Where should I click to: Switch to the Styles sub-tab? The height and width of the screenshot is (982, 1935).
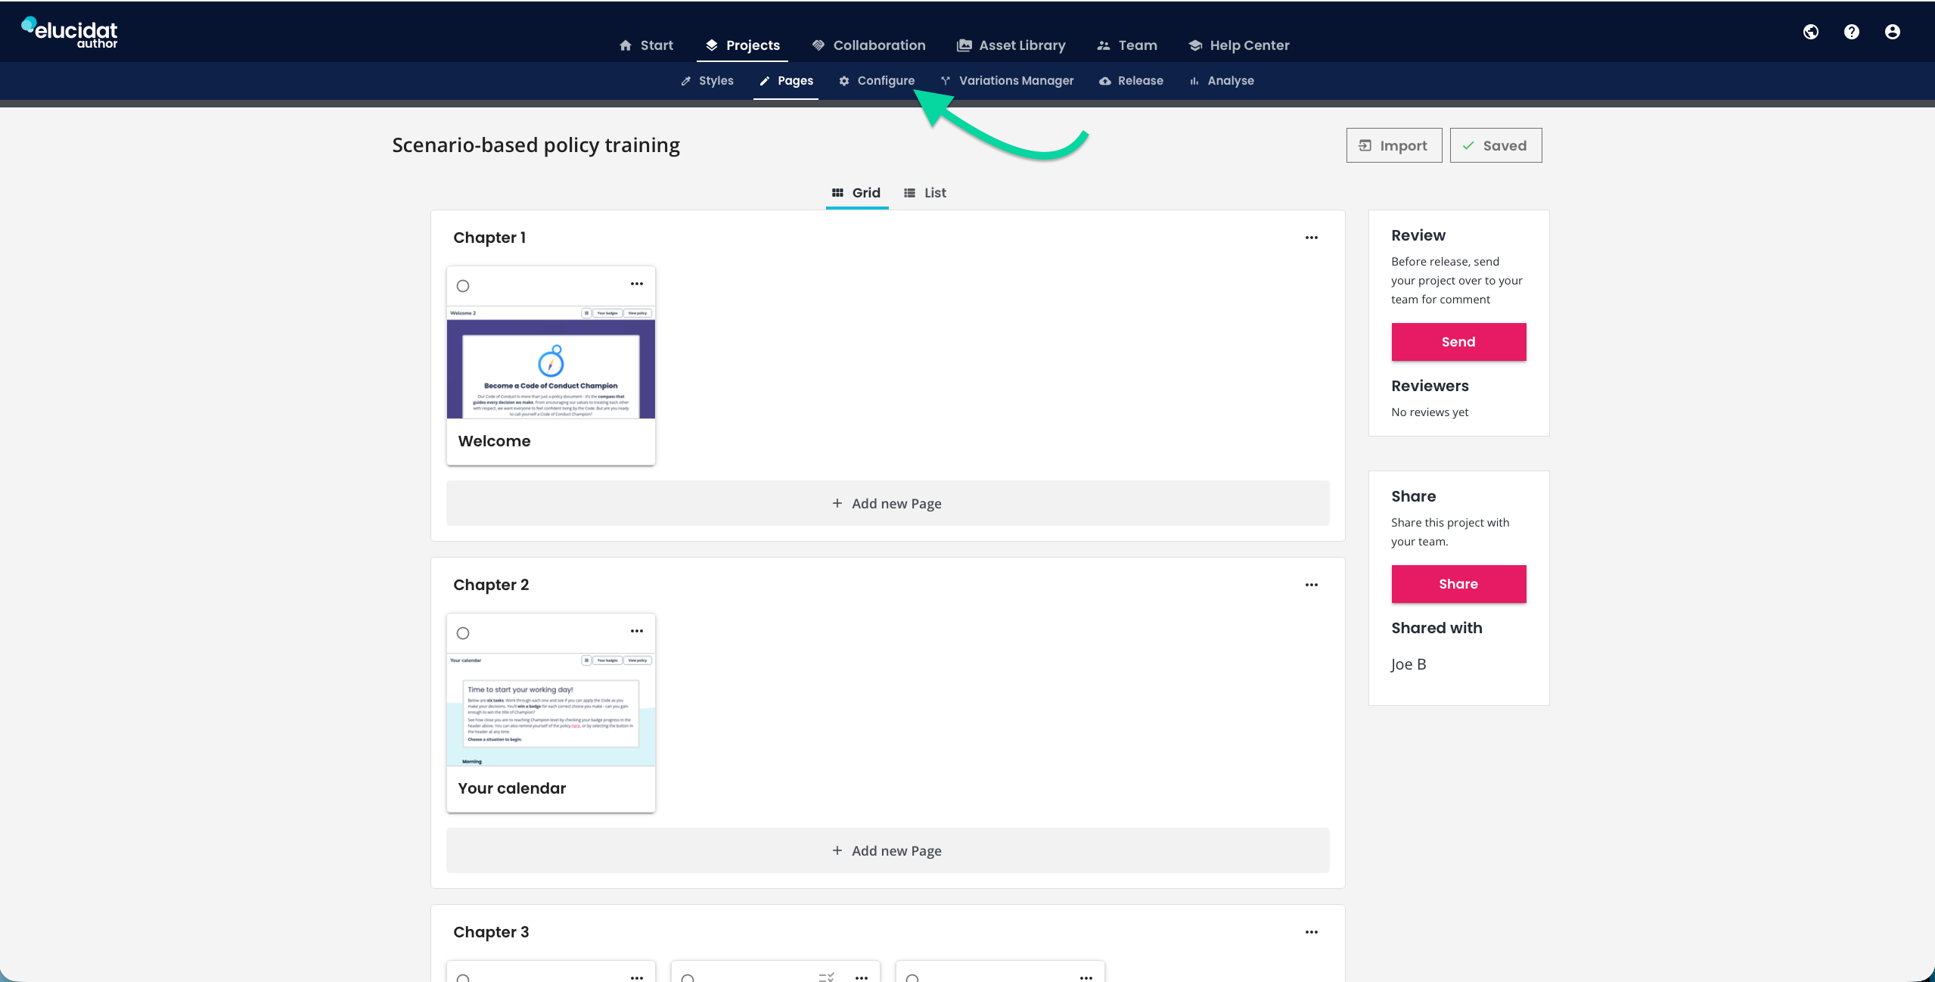point(707,81)
